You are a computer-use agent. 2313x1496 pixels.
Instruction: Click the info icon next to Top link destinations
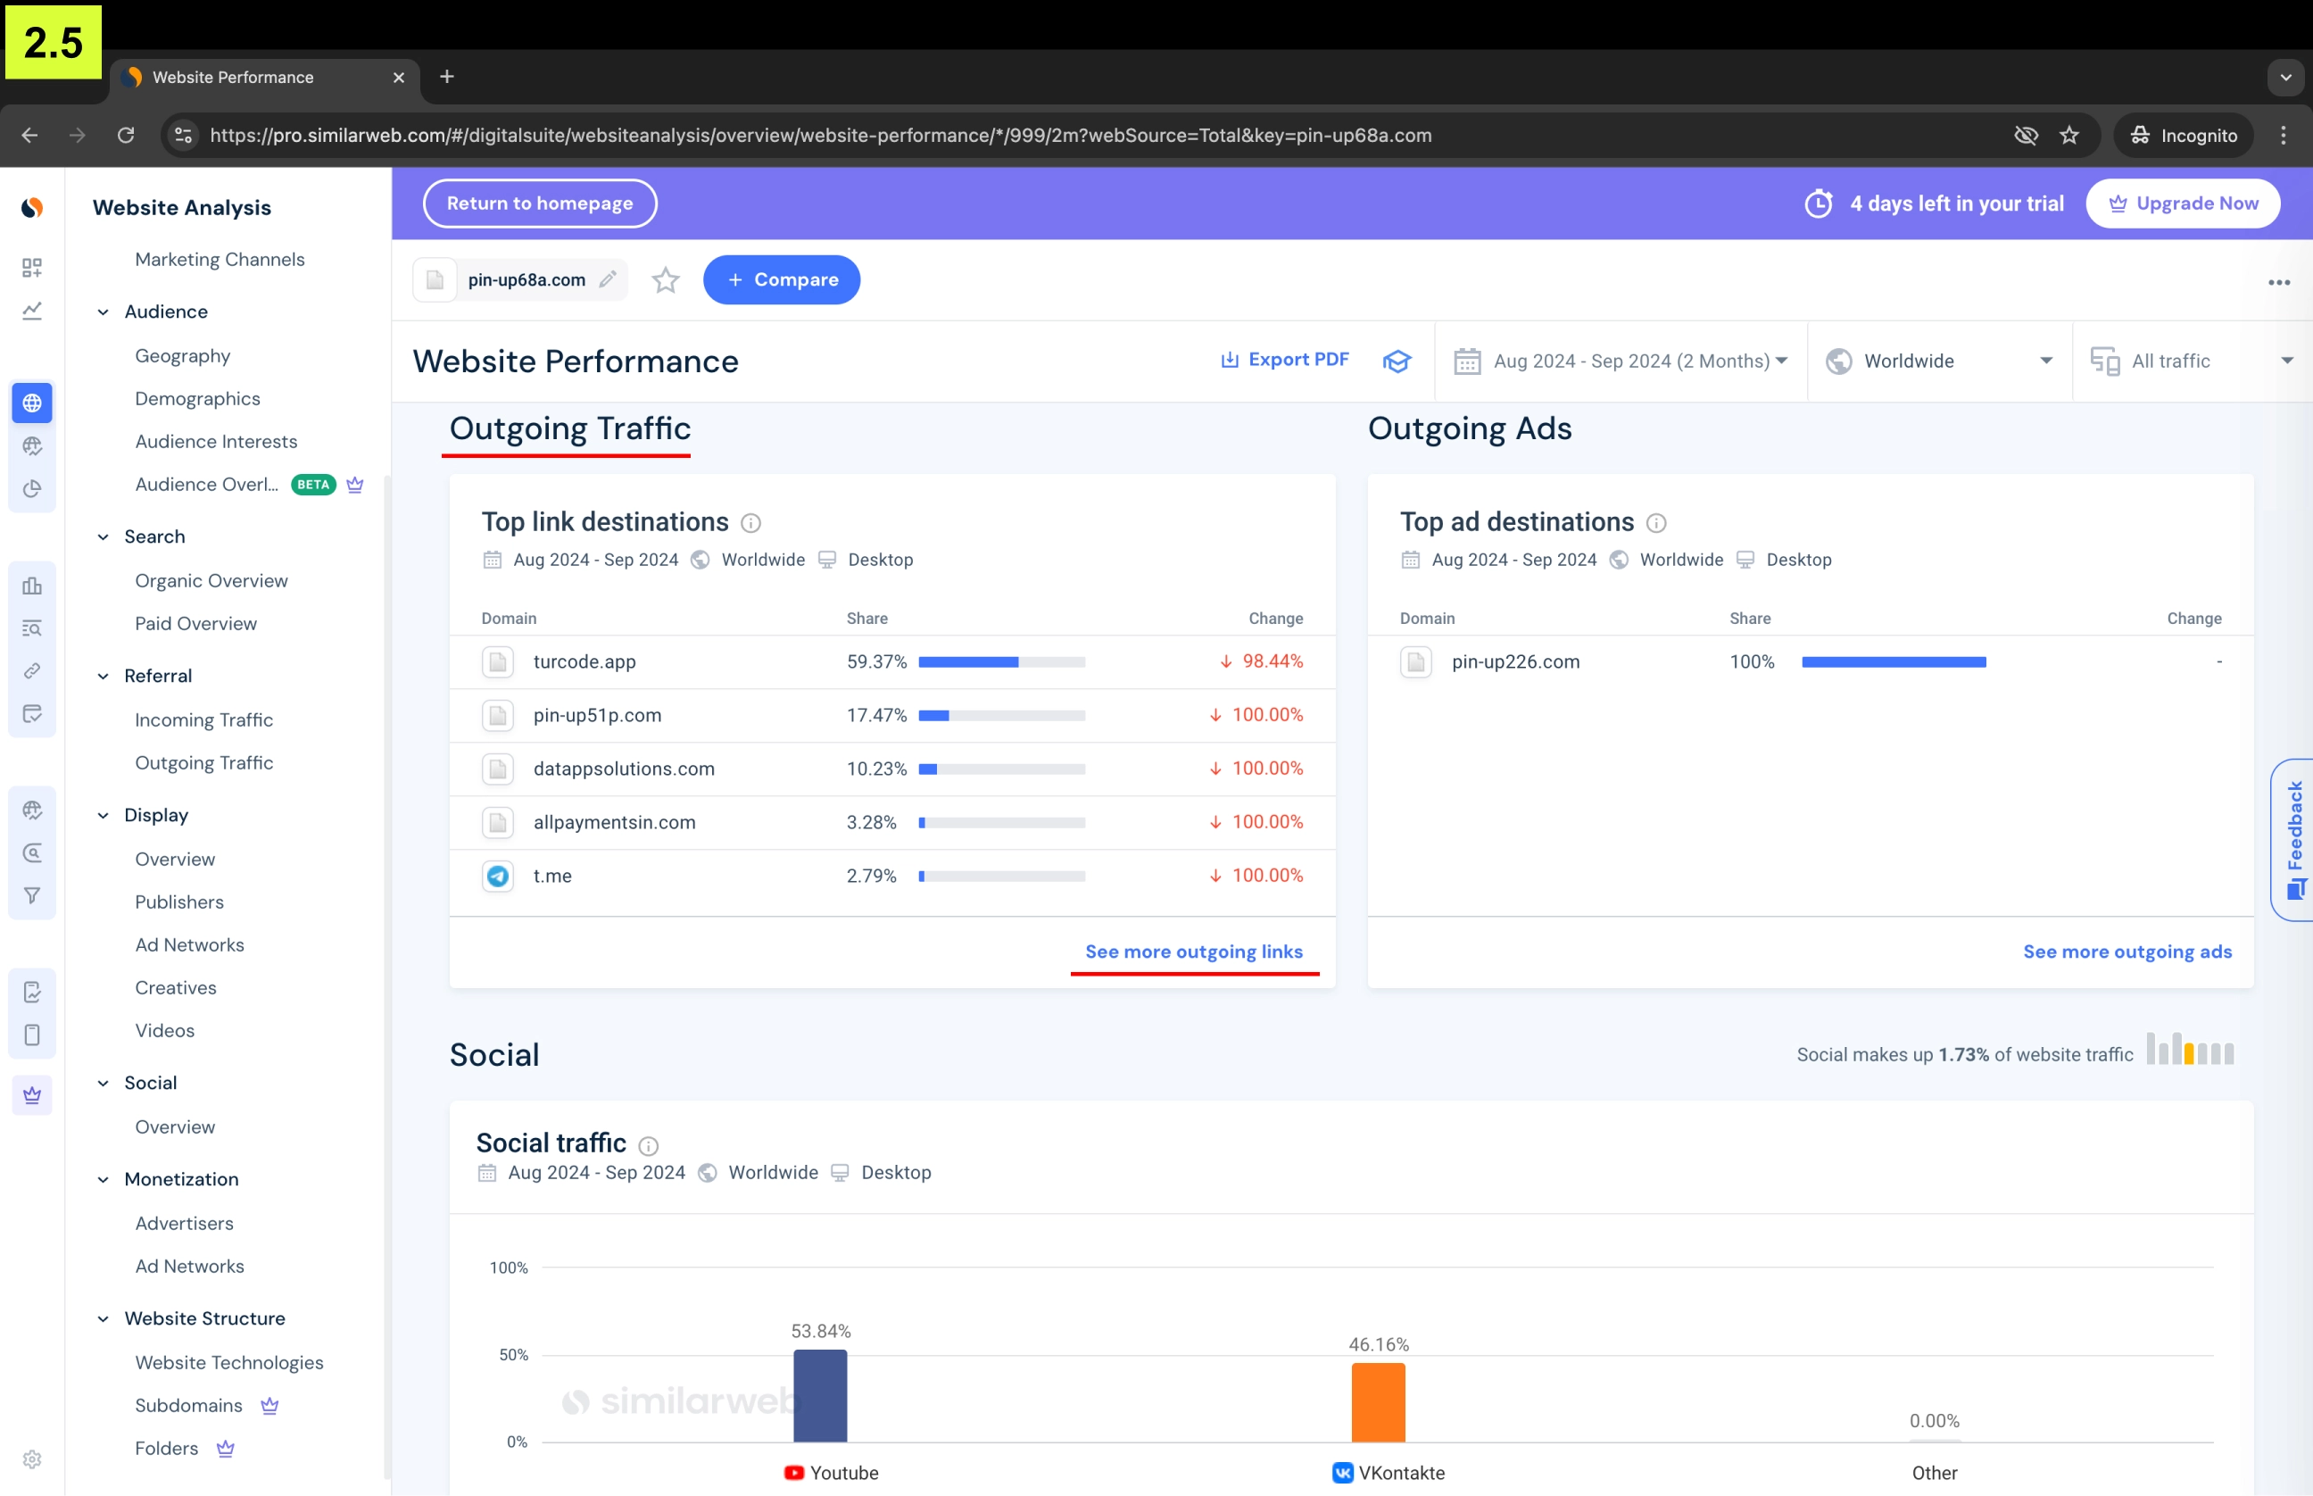coord(750,524)
